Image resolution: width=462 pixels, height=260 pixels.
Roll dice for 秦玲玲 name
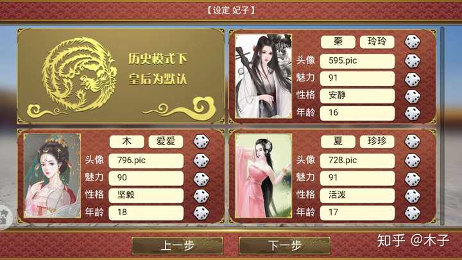(412, 42)
